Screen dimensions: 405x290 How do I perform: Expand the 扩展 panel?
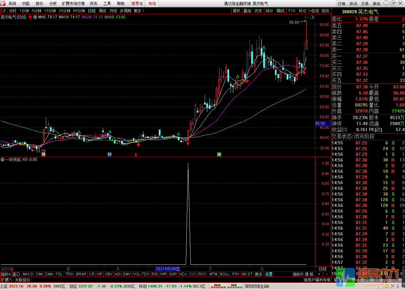[7, 280]
